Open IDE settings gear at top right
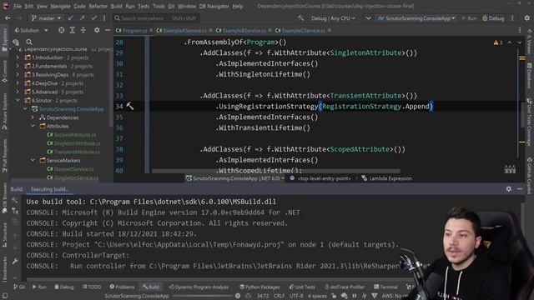534x300 pixels. (x=526, y=18)
